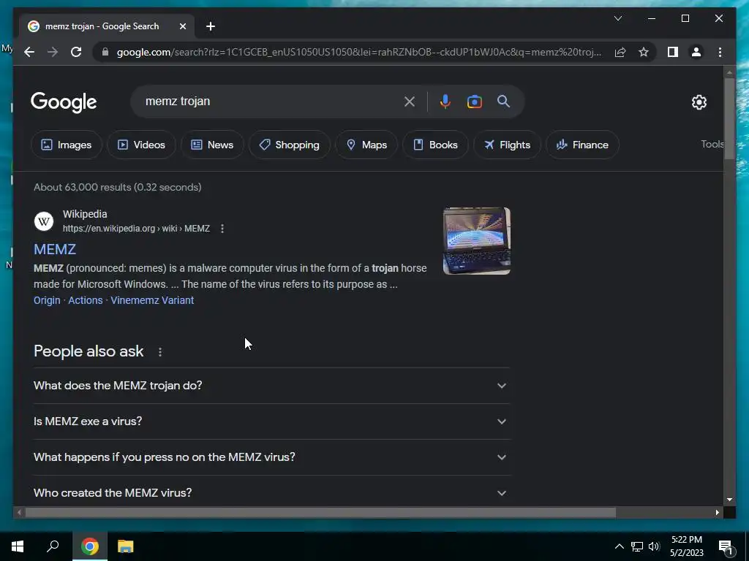Filter results by Finance
This screenshot has width=749, height=561.
pos(582,145)
